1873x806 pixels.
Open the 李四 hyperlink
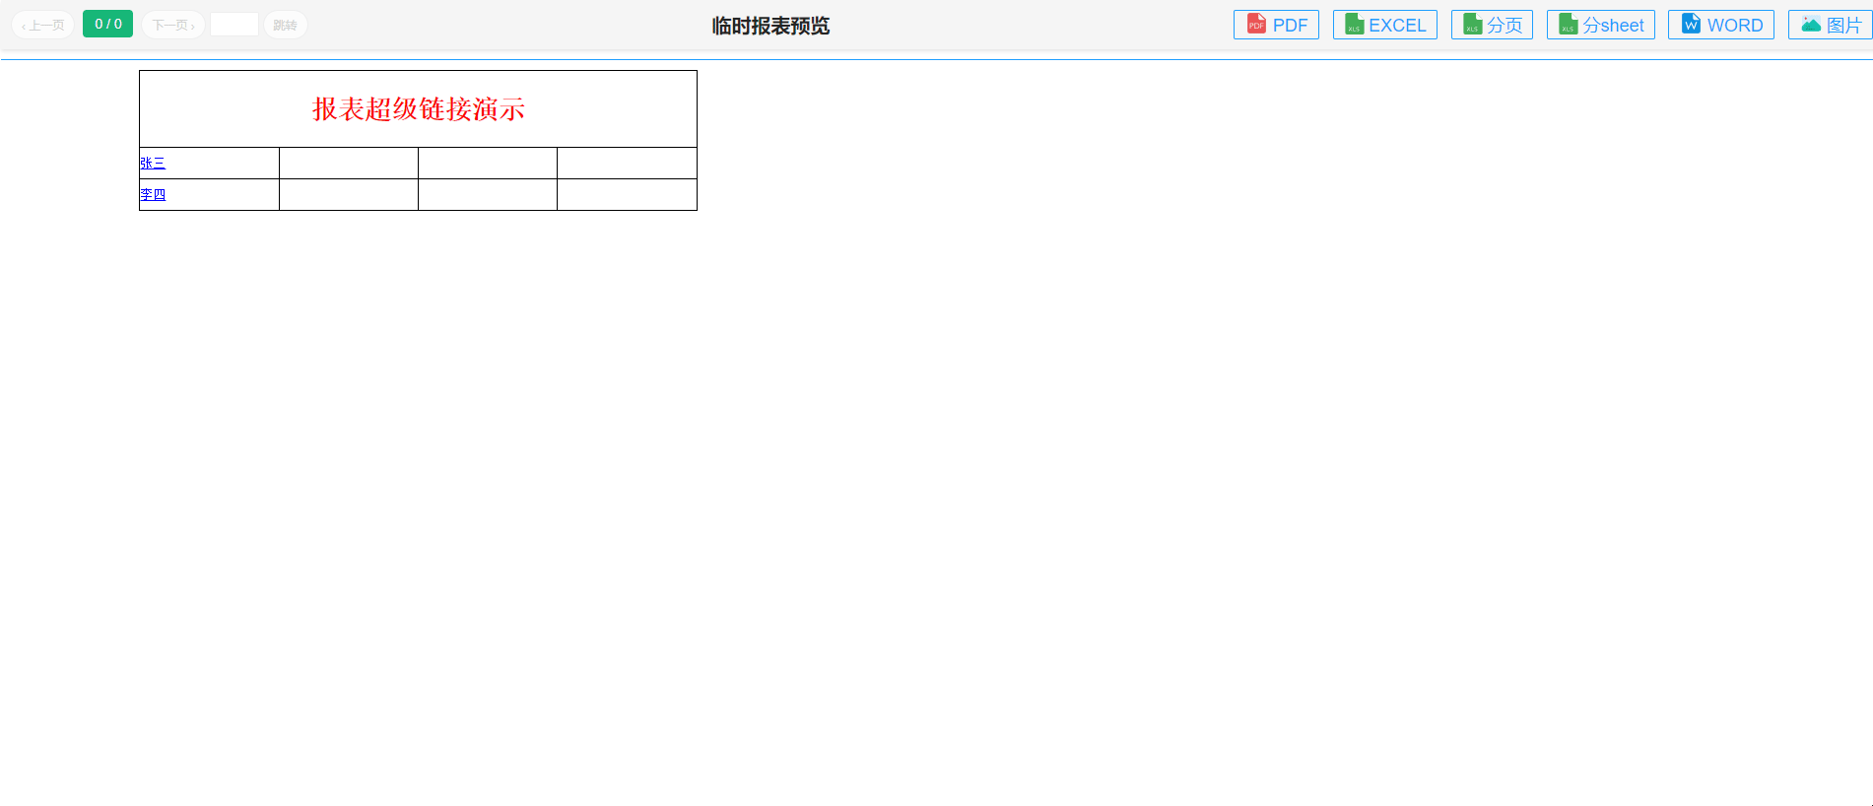(153, 195)
